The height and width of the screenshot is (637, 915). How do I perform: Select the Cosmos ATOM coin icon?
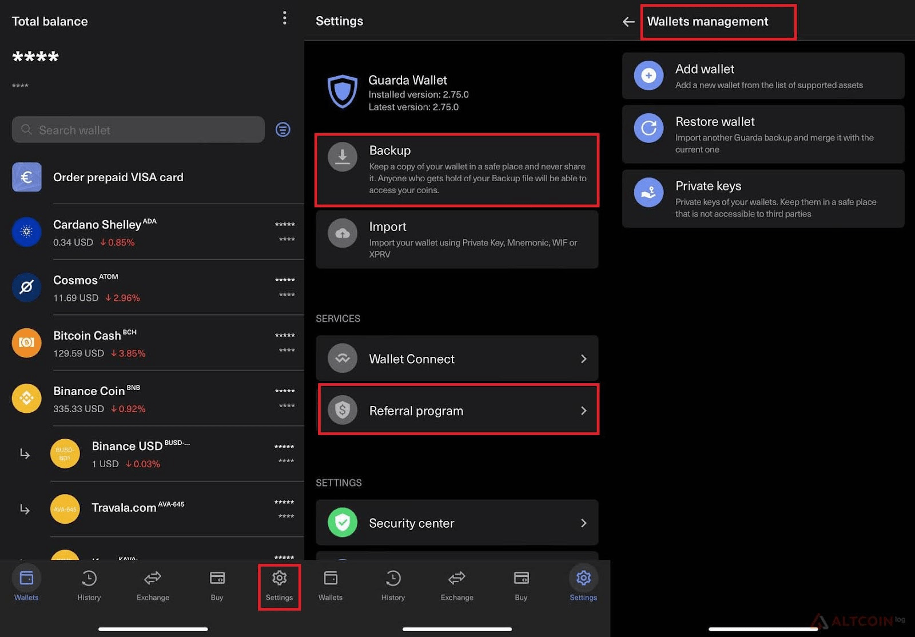[27, 287]
